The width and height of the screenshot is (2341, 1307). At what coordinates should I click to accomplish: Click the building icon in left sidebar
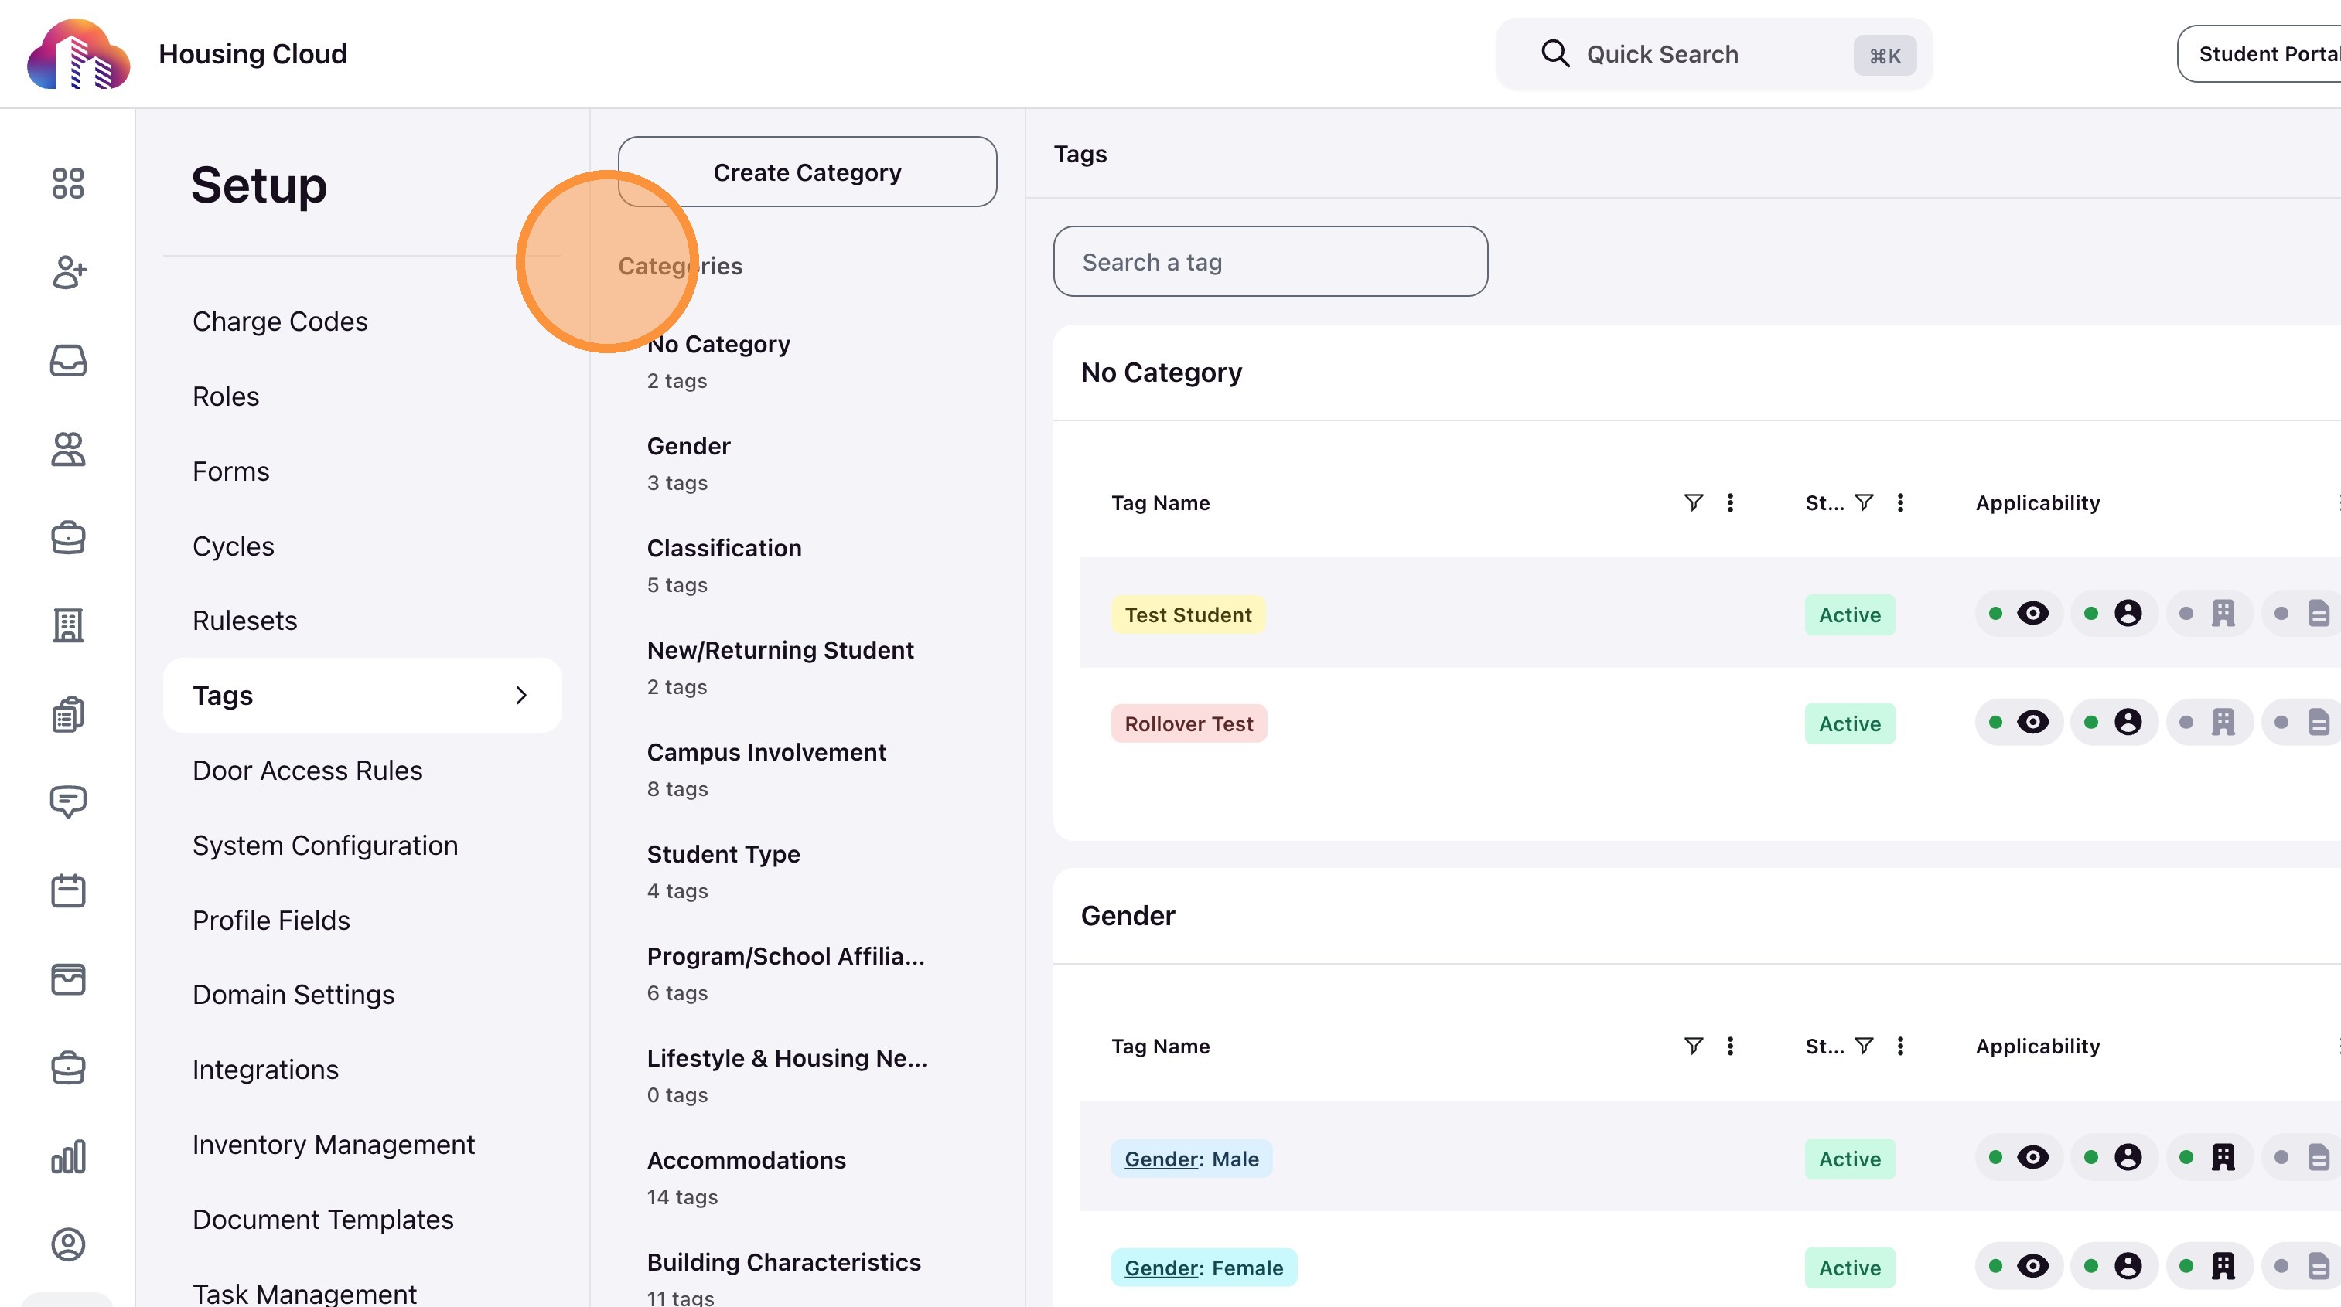point(68,625)
